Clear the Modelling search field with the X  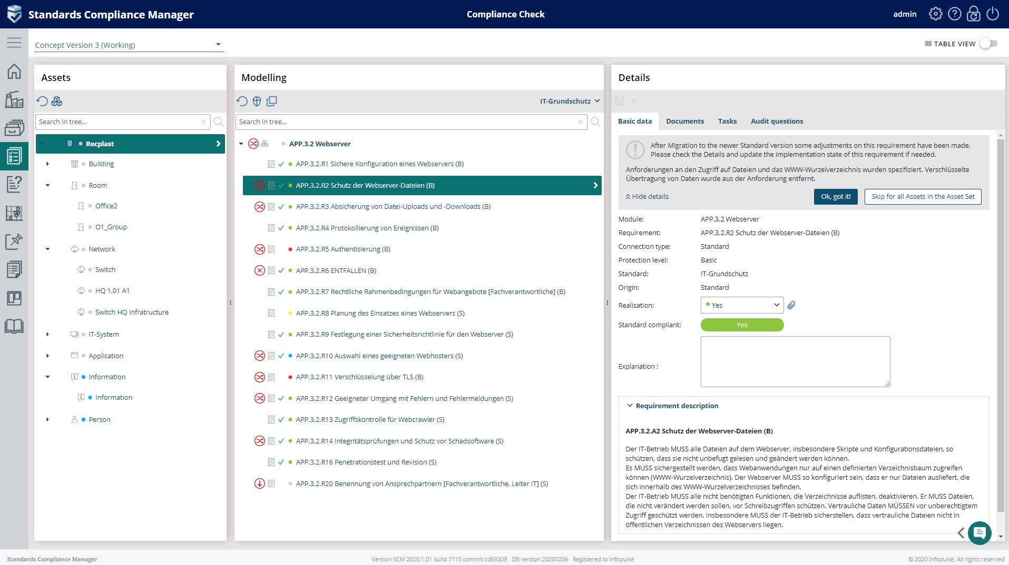tap(580, 122)
